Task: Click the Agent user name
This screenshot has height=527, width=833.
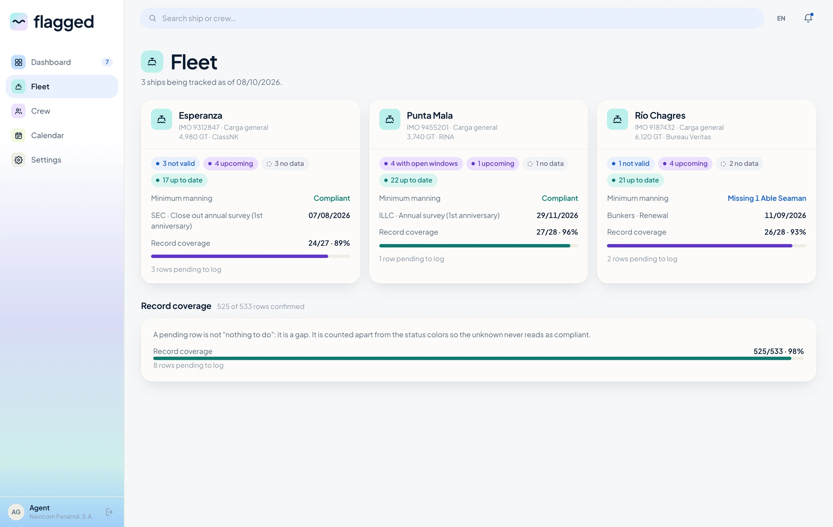Action: (40, 508)
